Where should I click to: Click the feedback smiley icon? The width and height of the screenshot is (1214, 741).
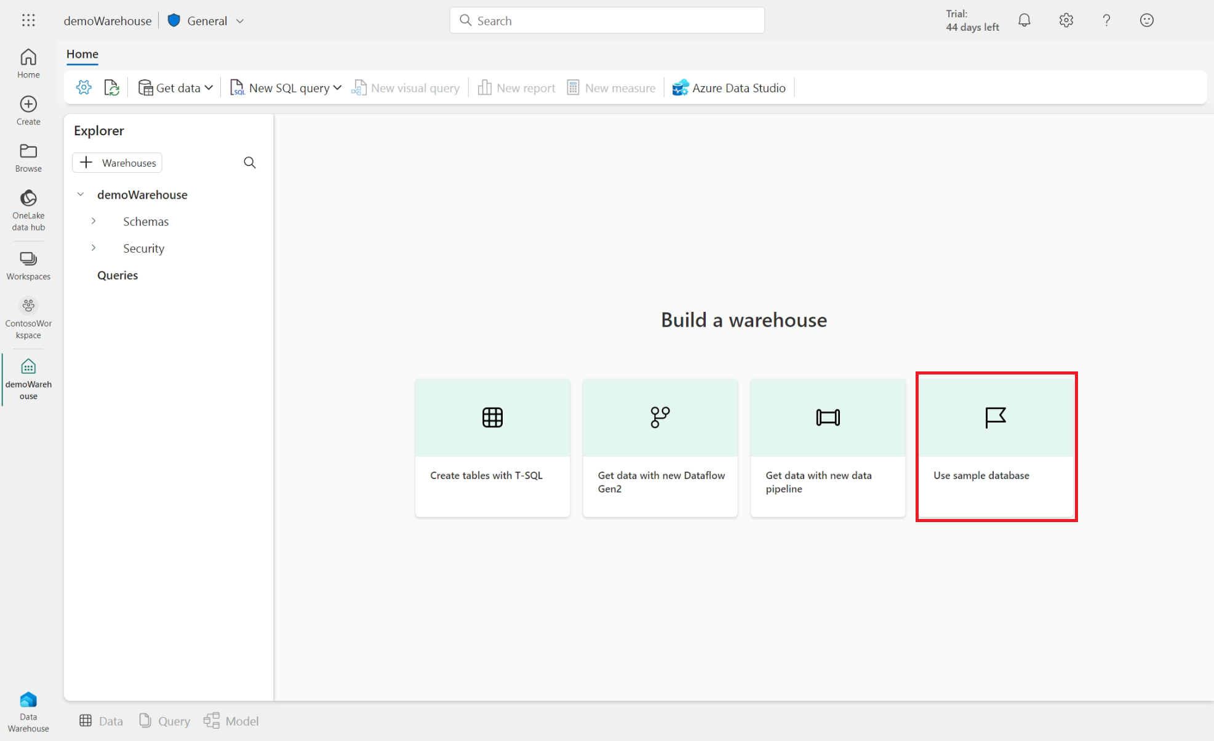(x=1147, y=20)
